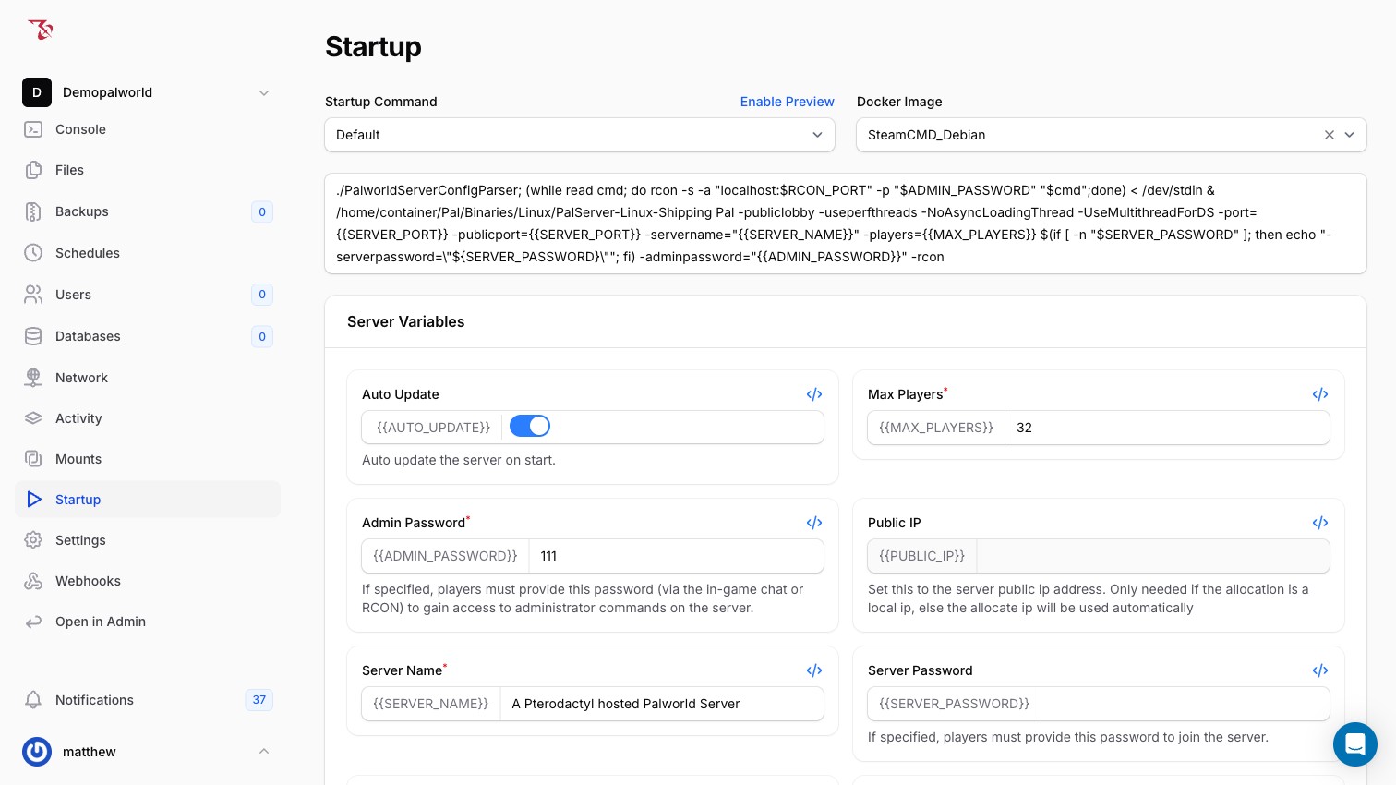
Task: Click the Admin Password code icon
Action: 814,523
